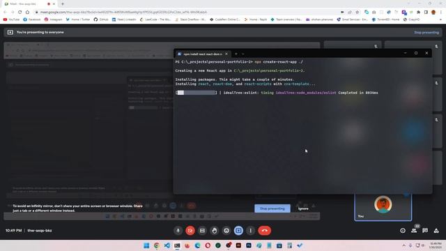Open the Chrome extensions puzzle icon
Image resolution: width=446 pixels, height=251 pixels.
tap(418, 13)
